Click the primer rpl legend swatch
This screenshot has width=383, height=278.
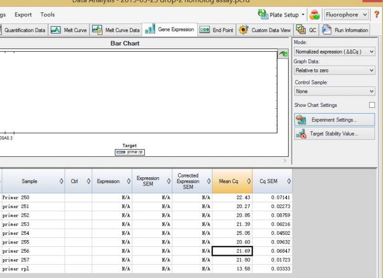(x=121, y=152)
